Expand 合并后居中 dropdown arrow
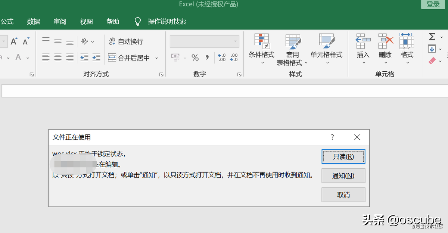Image resolution: width=448 pixels, height=233 pixels. pyautogui.click(x=156, y=58)
